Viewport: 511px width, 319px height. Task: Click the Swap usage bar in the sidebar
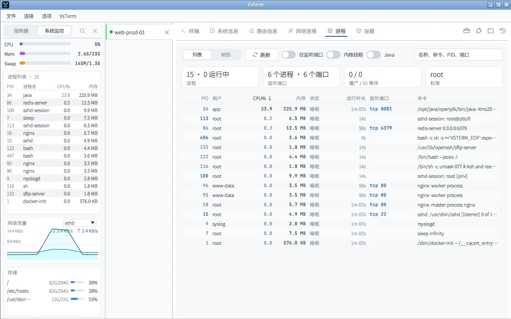coord(45,63)
